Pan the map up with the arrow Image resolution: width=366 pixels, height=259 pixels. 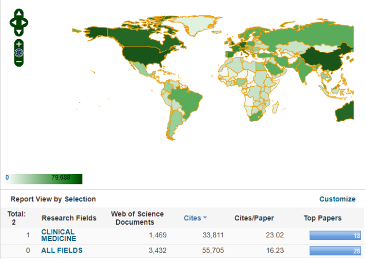coord(19,13)
